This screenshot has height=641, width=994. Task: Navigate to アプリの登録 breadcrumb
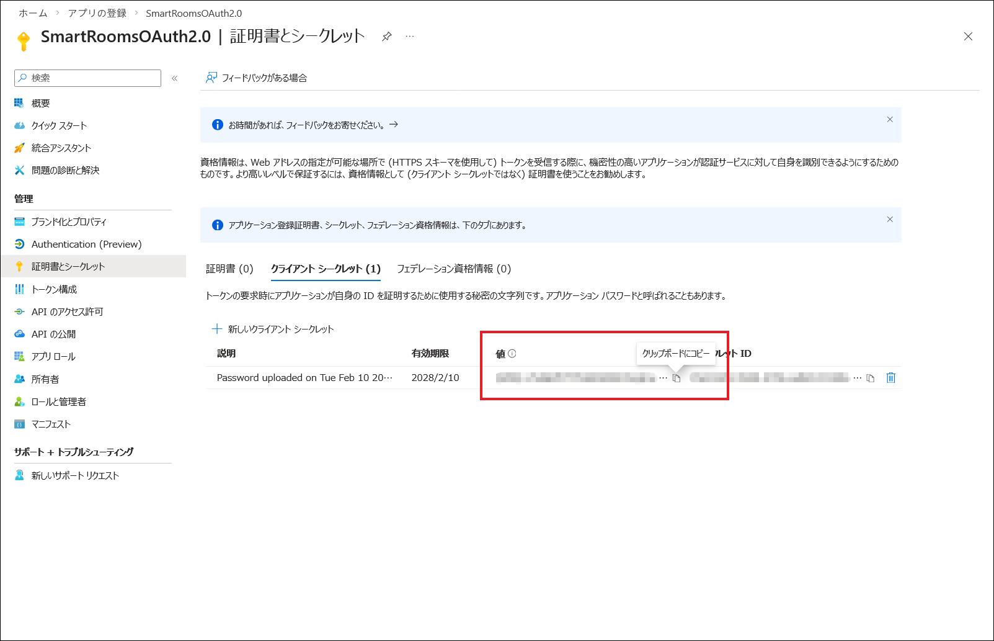coord(97,13)
